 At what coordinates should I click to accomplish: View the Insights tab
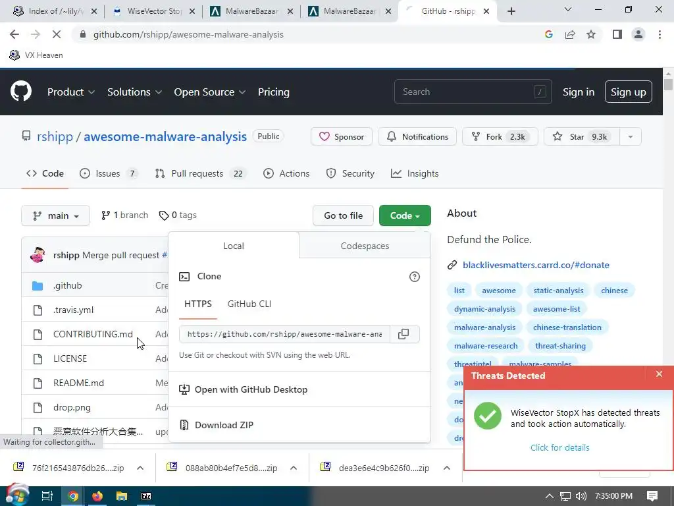coord(415,173)
